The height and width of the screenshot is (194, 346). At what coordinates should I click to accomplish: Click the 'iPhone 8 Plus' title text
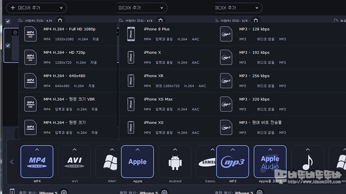click(x=157, y=29)
